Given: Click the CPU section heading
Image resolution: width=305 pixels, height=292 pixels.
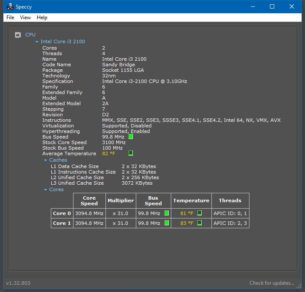Looking at the screenshot, I should 30,35.
